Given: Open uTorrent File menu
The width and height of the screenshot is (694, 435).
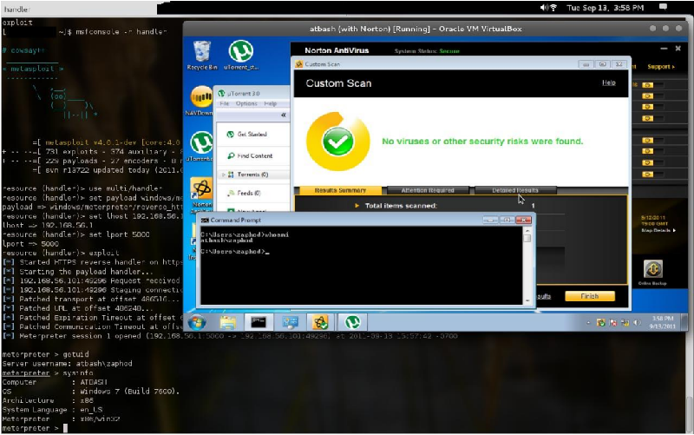Looking at the screenshot, I should tap(225, 103).
